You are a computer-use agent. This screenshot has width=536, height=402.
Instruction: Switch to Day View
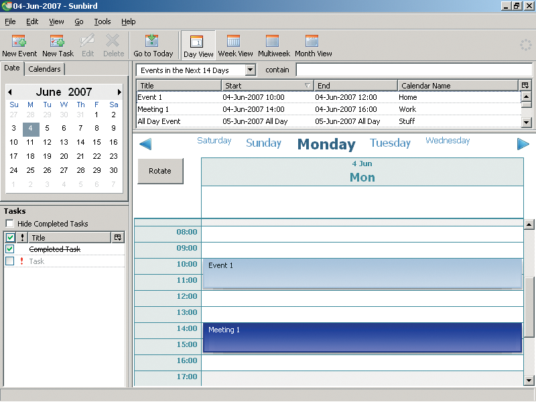click(x=198, y=46)
